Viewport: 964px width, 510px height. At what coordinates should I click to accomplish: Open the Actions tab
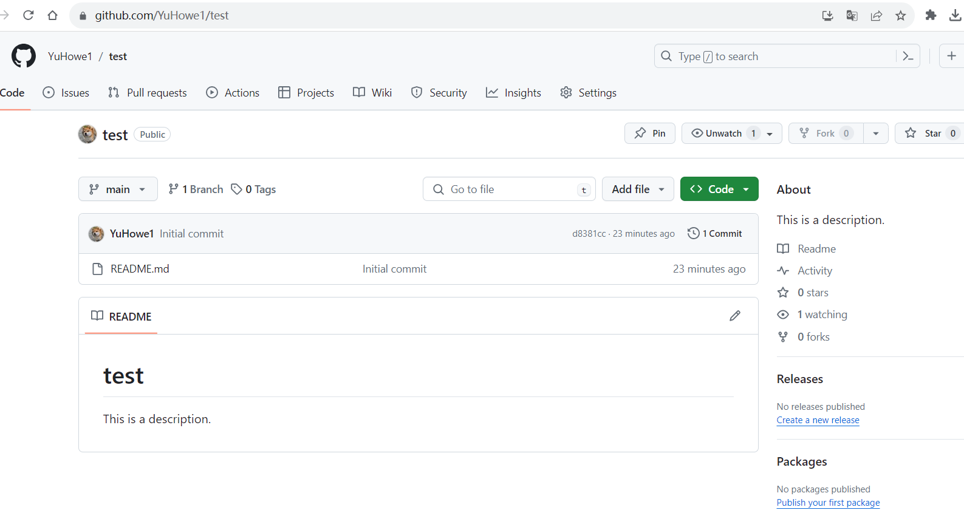click(233, 93)
